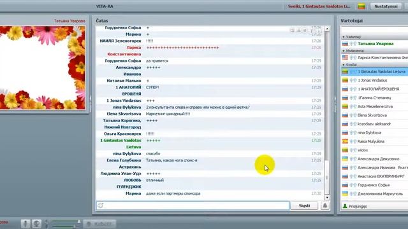This screenshot has height=229, width=408.
Task: Send message with Siųsti button
Action: pyautogui.click(x=304, y=205)
